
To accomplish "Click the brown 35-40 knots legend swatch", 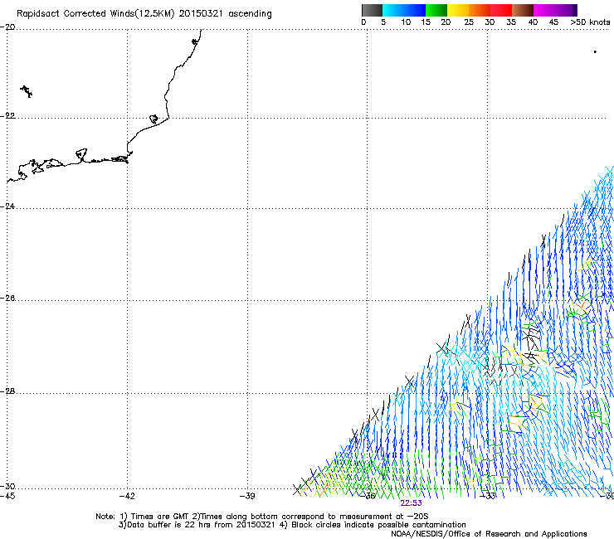I will pos(523,10).
